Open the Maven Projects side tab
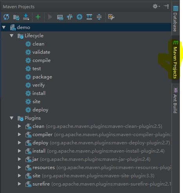Screen dimensions: 183x193 (176, 59)
